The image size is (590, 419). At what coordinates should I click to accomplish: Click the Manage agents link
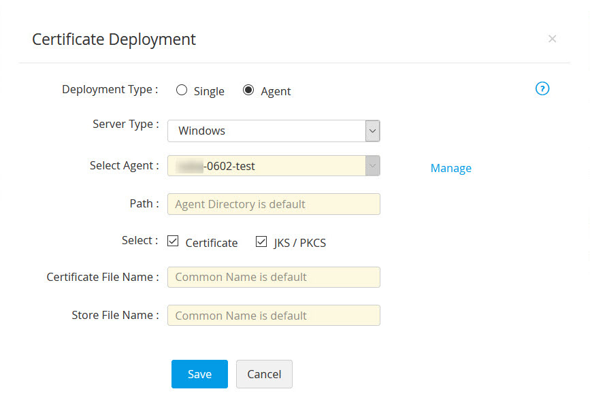(x=450, y=168)
